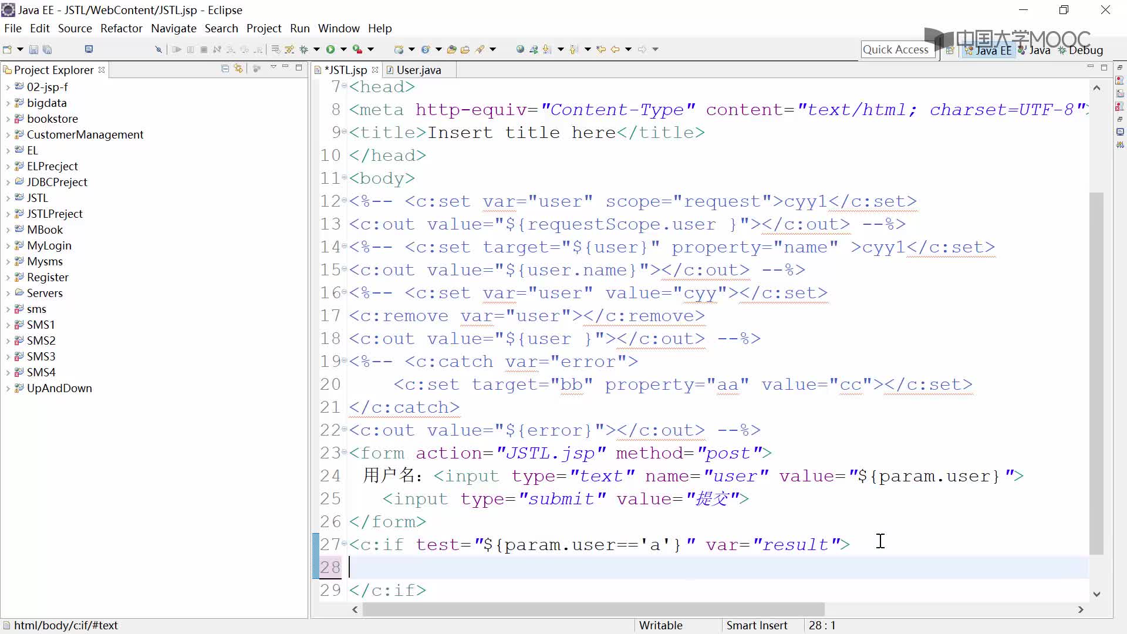Save the current file with Save icon
Screen dimensions: 1127x634
pos(33,49)
